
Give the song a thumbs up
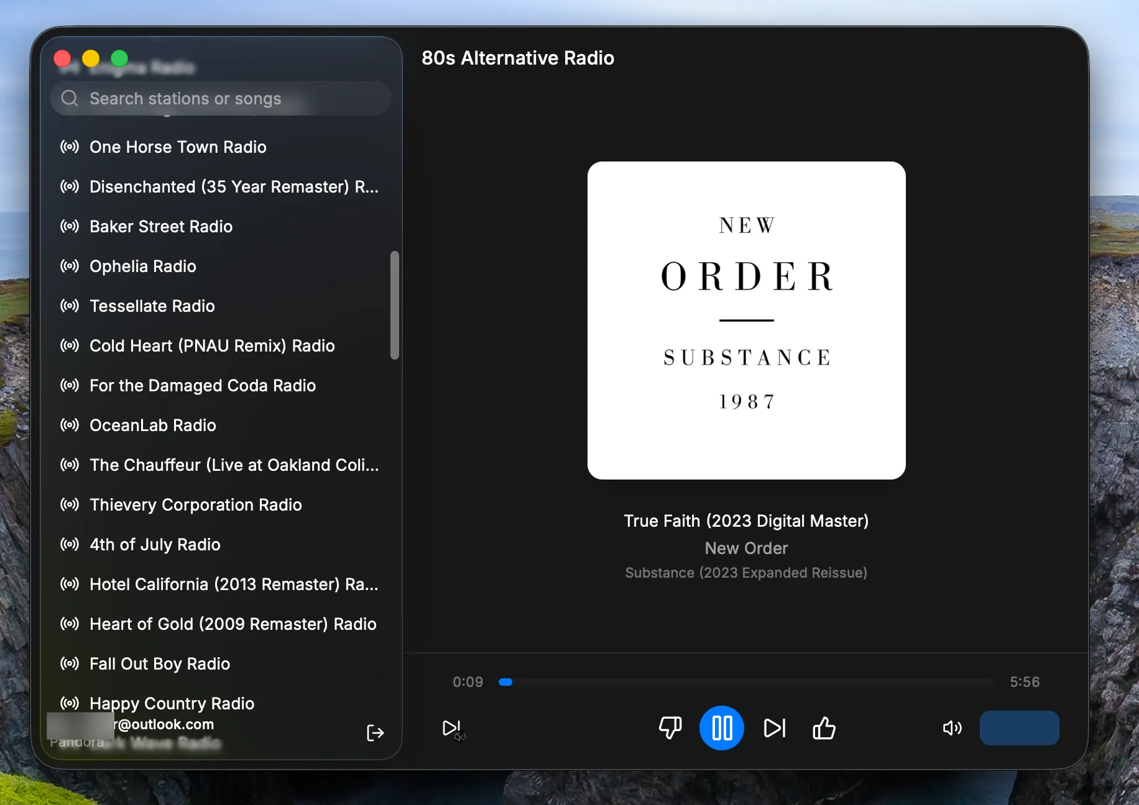pyautogui.click(x=824, y=728)
